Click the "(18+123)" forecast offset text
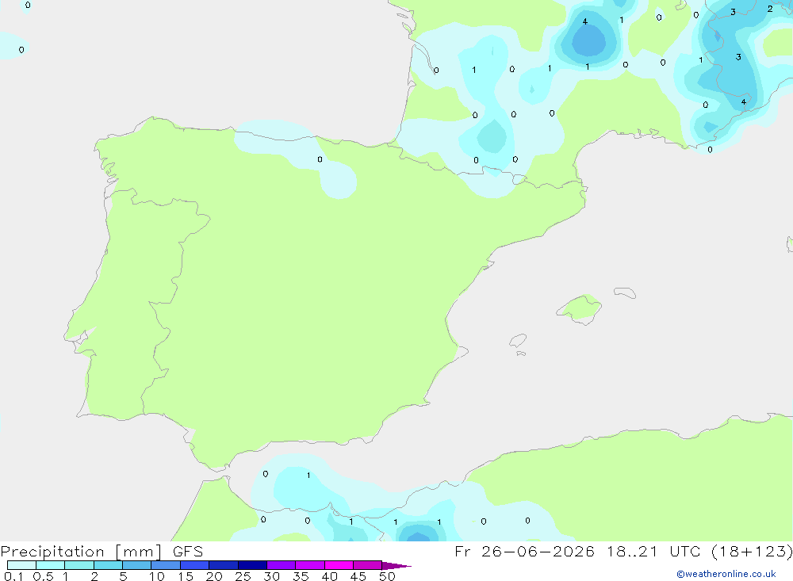 [752, 552]
